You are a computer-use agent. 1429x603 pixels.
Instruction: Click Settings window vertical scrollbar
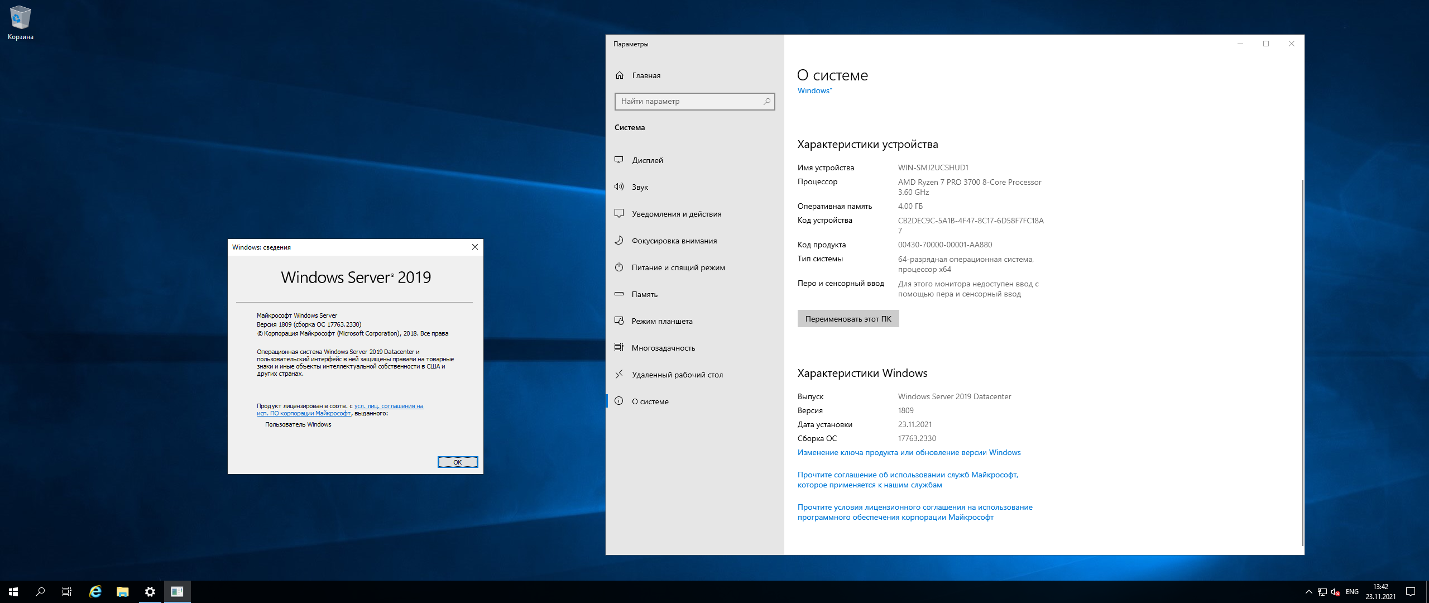tap(1302, 363)
